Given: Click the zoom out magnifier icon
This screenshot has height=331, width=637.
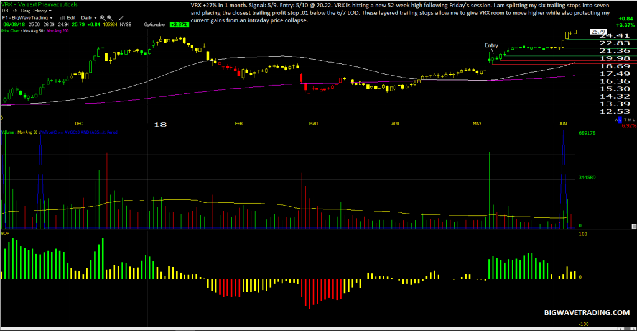Looking at the screenshot, I should (109, 18).
